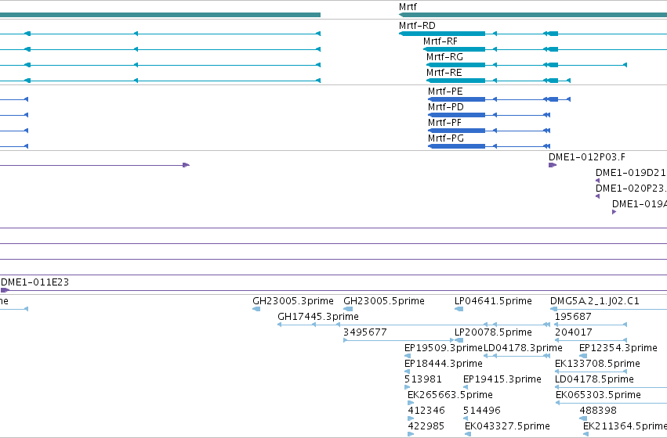667x438 pixels.
Task: Select the EP19509.3prime EST label
Action: (444, 348)
